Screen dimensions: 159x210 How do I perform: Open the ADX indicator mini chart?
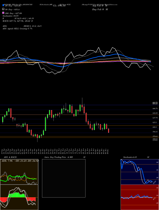19,172
